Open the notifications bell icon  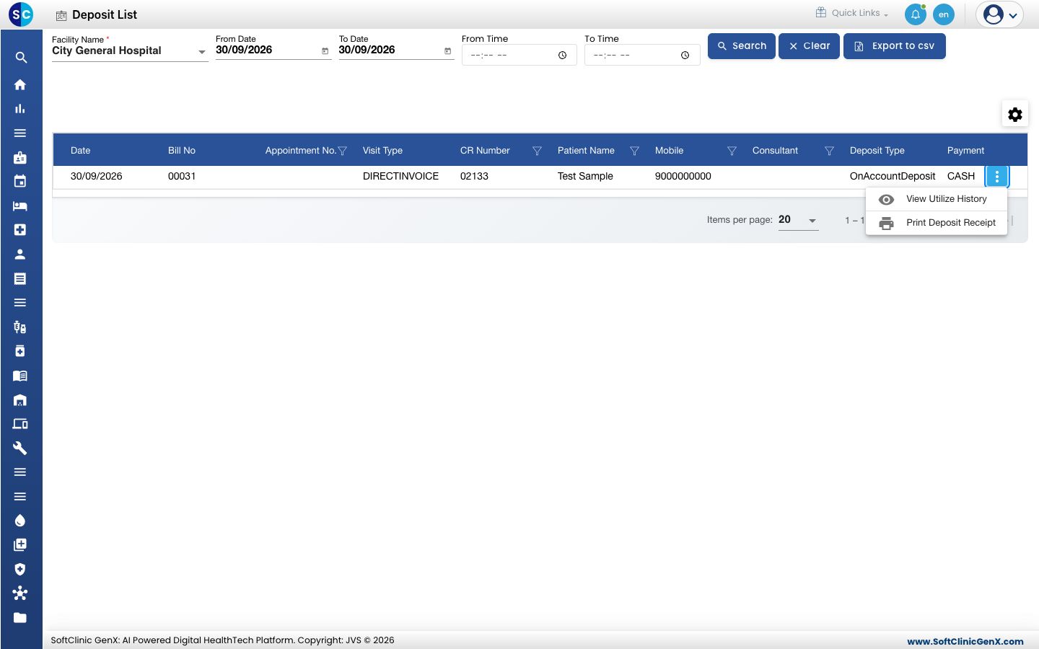(x=916, y=14)
